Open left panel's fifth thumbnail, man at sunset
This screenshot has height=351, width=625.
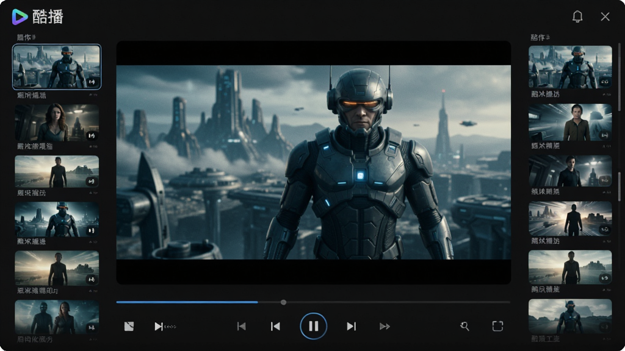pos(57,268)
